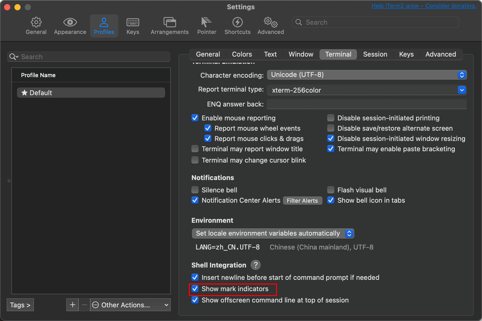The height and width of the screenshot is (321, 482).
Task: Click the plus icon to add profile
Action: (x=73, y=305)
